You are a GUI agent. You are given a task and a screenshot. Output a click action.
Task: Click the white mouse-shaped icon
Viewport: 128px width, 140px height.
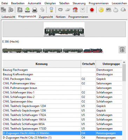(116, 10)
